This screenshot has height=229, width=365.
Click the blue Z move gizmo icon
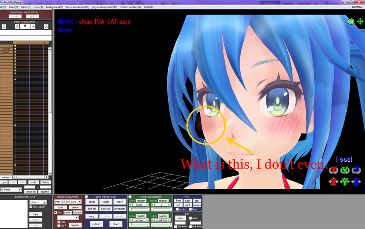tap(356, 182)
